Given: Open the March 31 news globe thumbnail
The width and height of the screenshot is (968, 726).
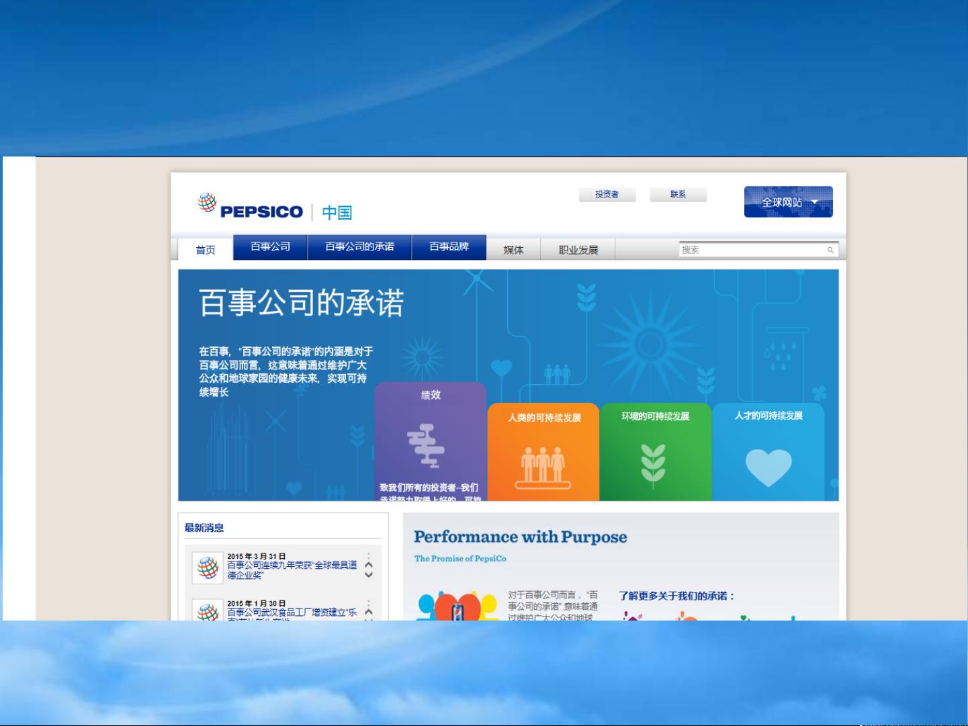Looking at the screenshot, I should 208,568.
